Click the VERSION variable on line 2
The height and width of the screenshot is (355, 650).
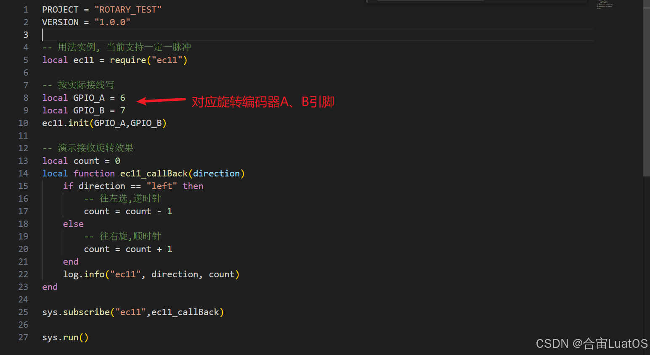(x=60, y=22)
